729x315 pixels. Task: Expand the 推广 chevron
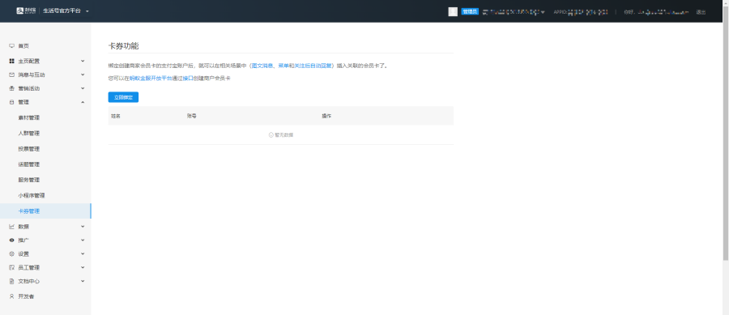(83, 241)
